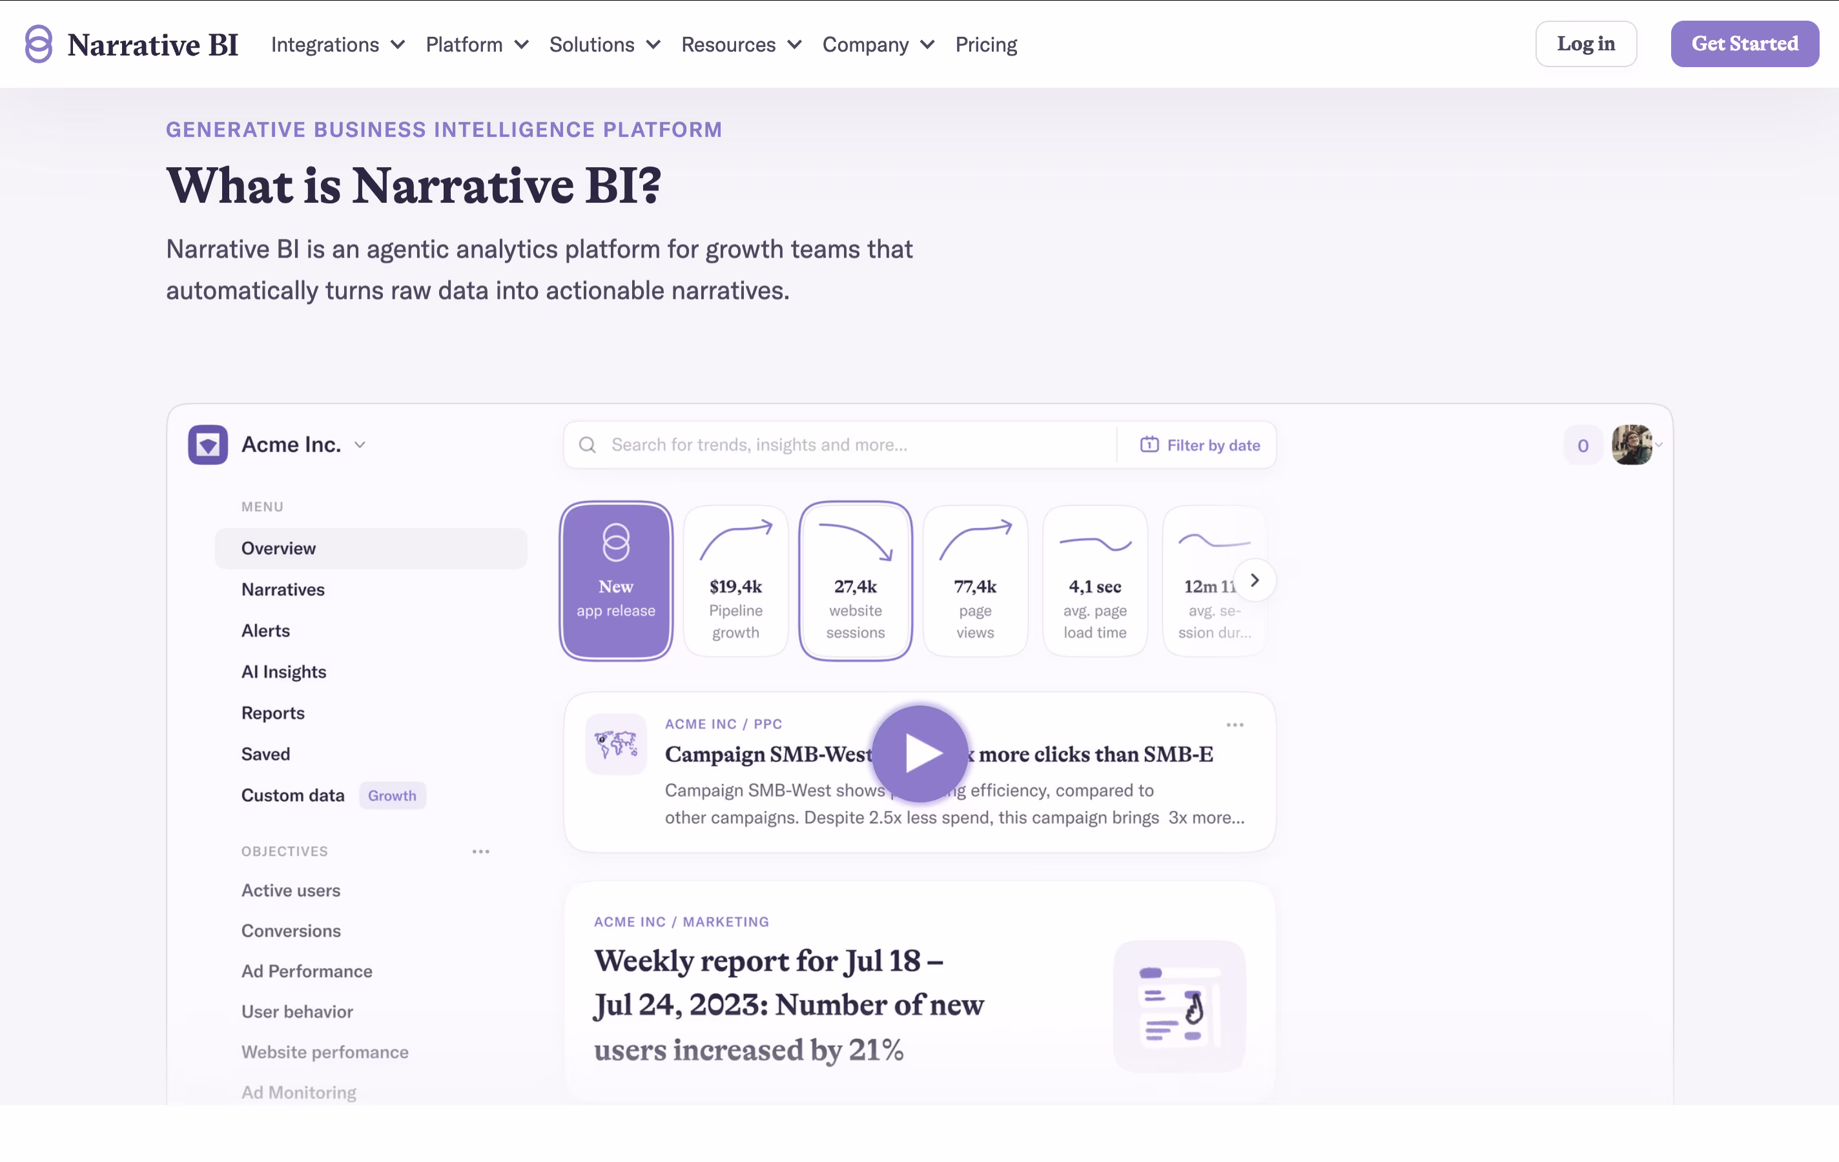
Task: Click the Narrative BI brand name text
Action: click(153, 45)
